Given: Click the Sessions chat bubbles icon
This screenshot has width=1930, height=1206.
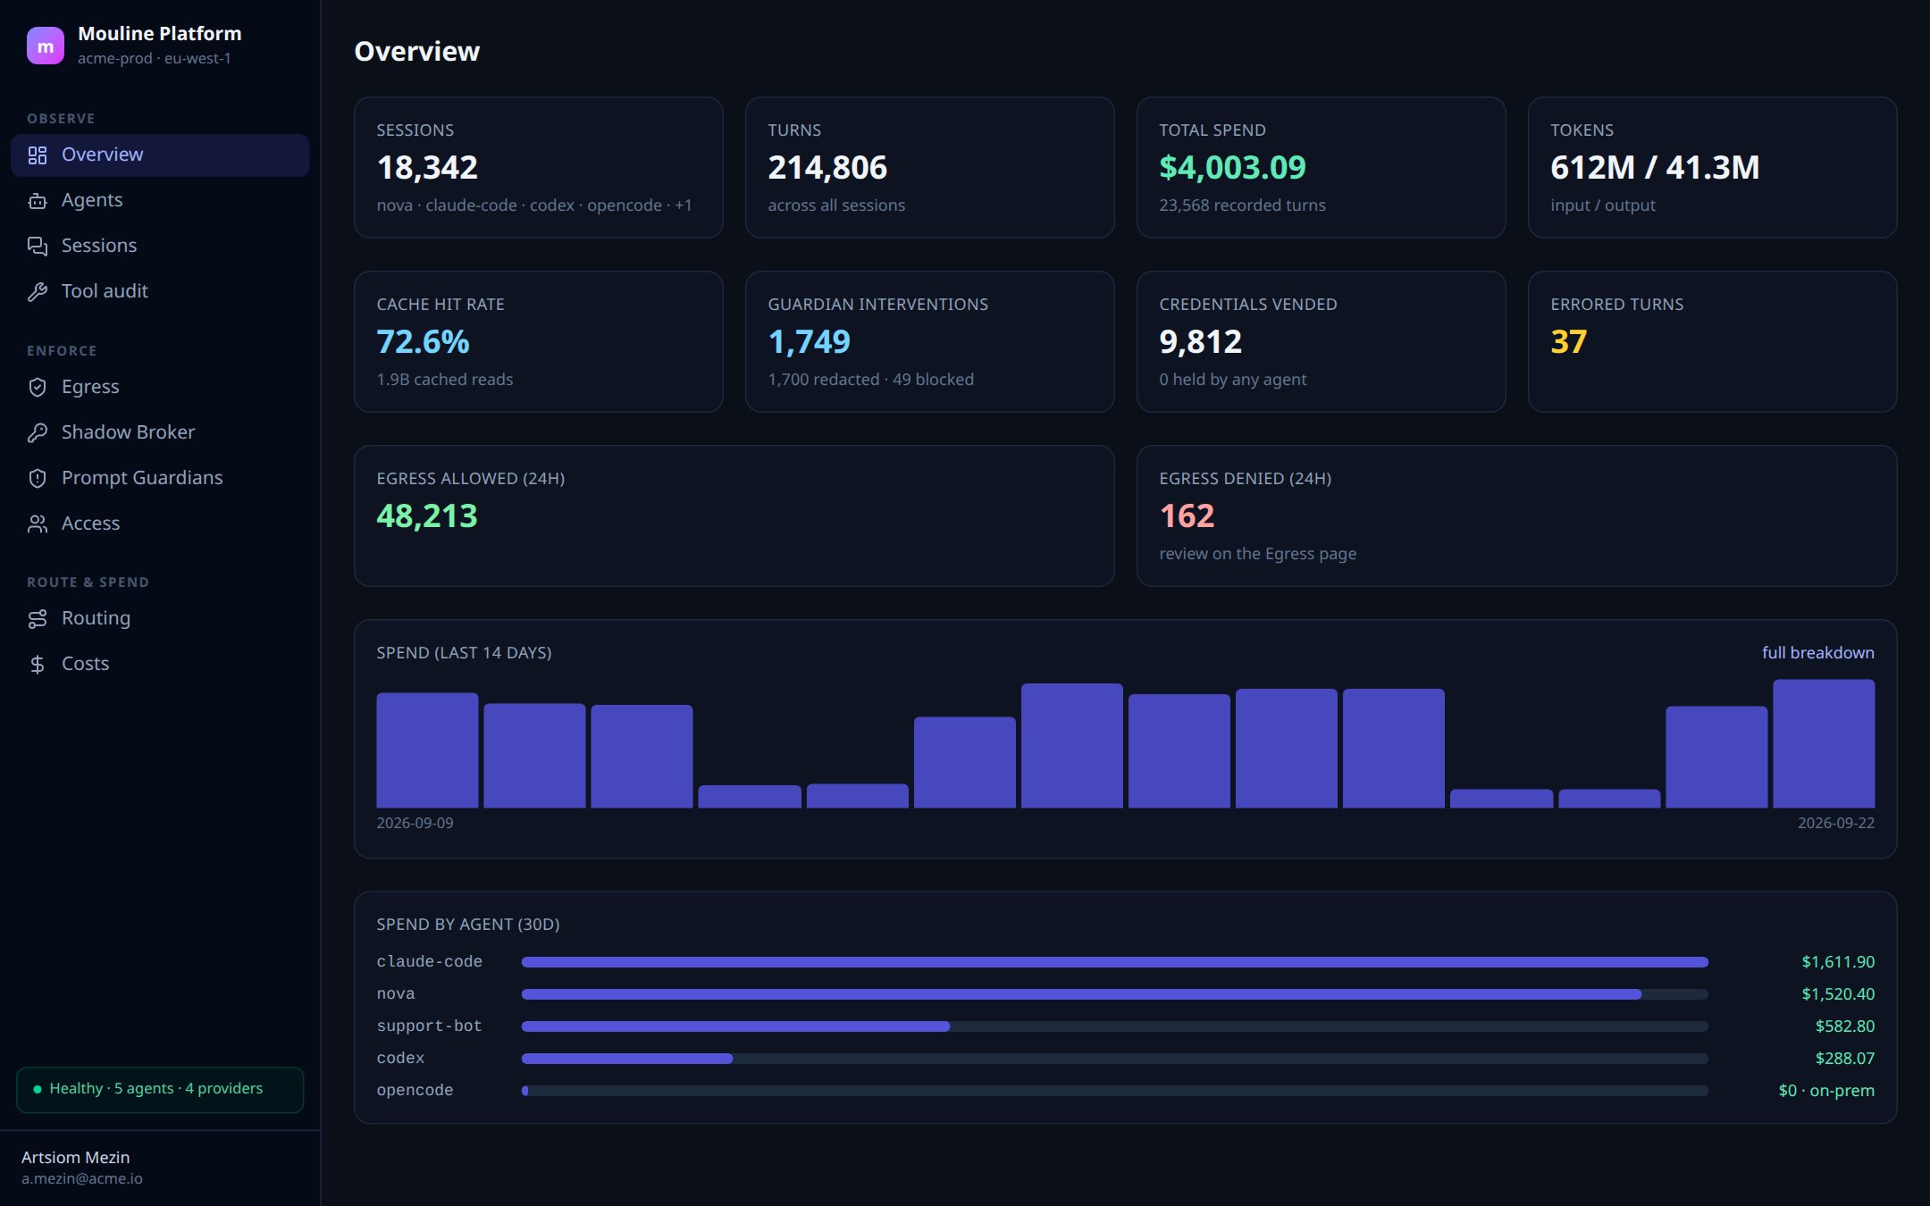Looking at the screenshot, I should coord(38,247).
